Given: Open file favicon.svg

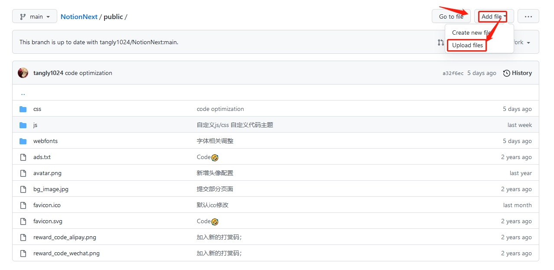Looking at the screenshot, I should point(48,221).
